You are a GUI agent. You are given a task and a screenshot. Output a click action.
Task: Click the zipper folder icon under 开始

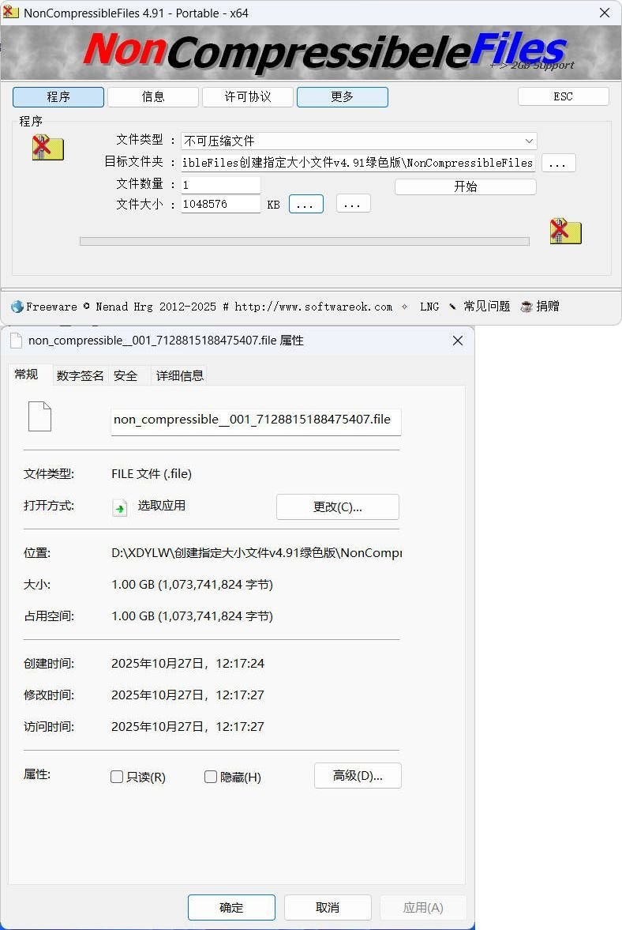(565, 231)
